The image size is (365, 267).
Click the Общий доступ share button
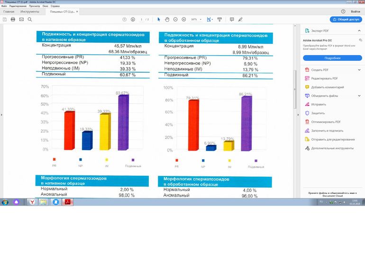(x=347, y=19)
